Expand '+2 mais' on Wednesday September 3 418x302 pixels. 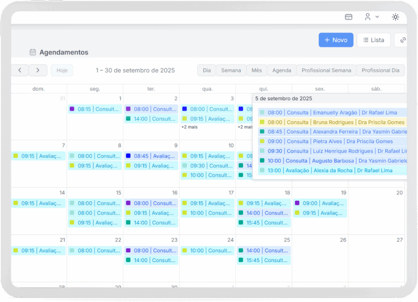(x=189, y=127)
